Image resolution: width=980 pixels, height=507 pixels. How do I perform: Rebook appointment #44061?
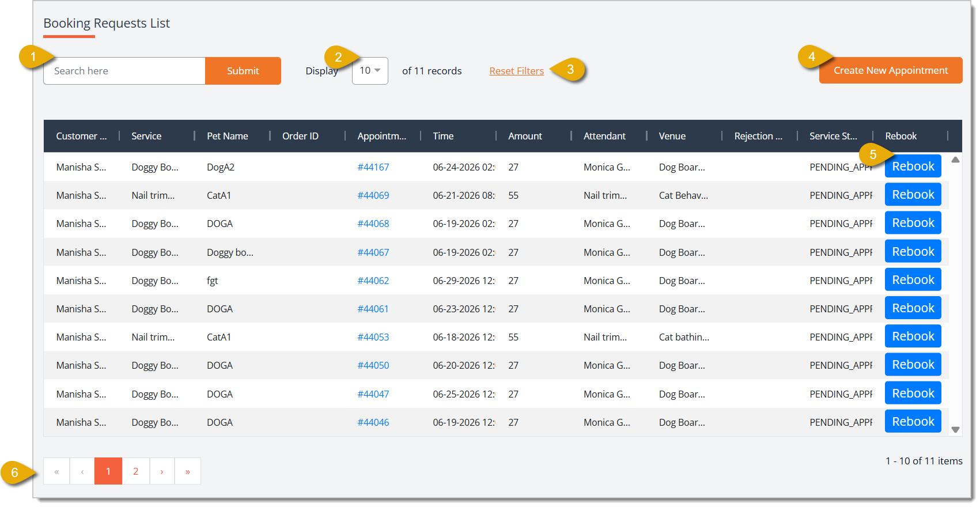(x=913, y=308)
